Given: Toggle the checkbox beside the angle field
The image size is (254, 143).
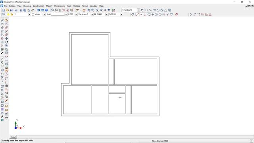Looking at the screenshot, I should point(95,14).
